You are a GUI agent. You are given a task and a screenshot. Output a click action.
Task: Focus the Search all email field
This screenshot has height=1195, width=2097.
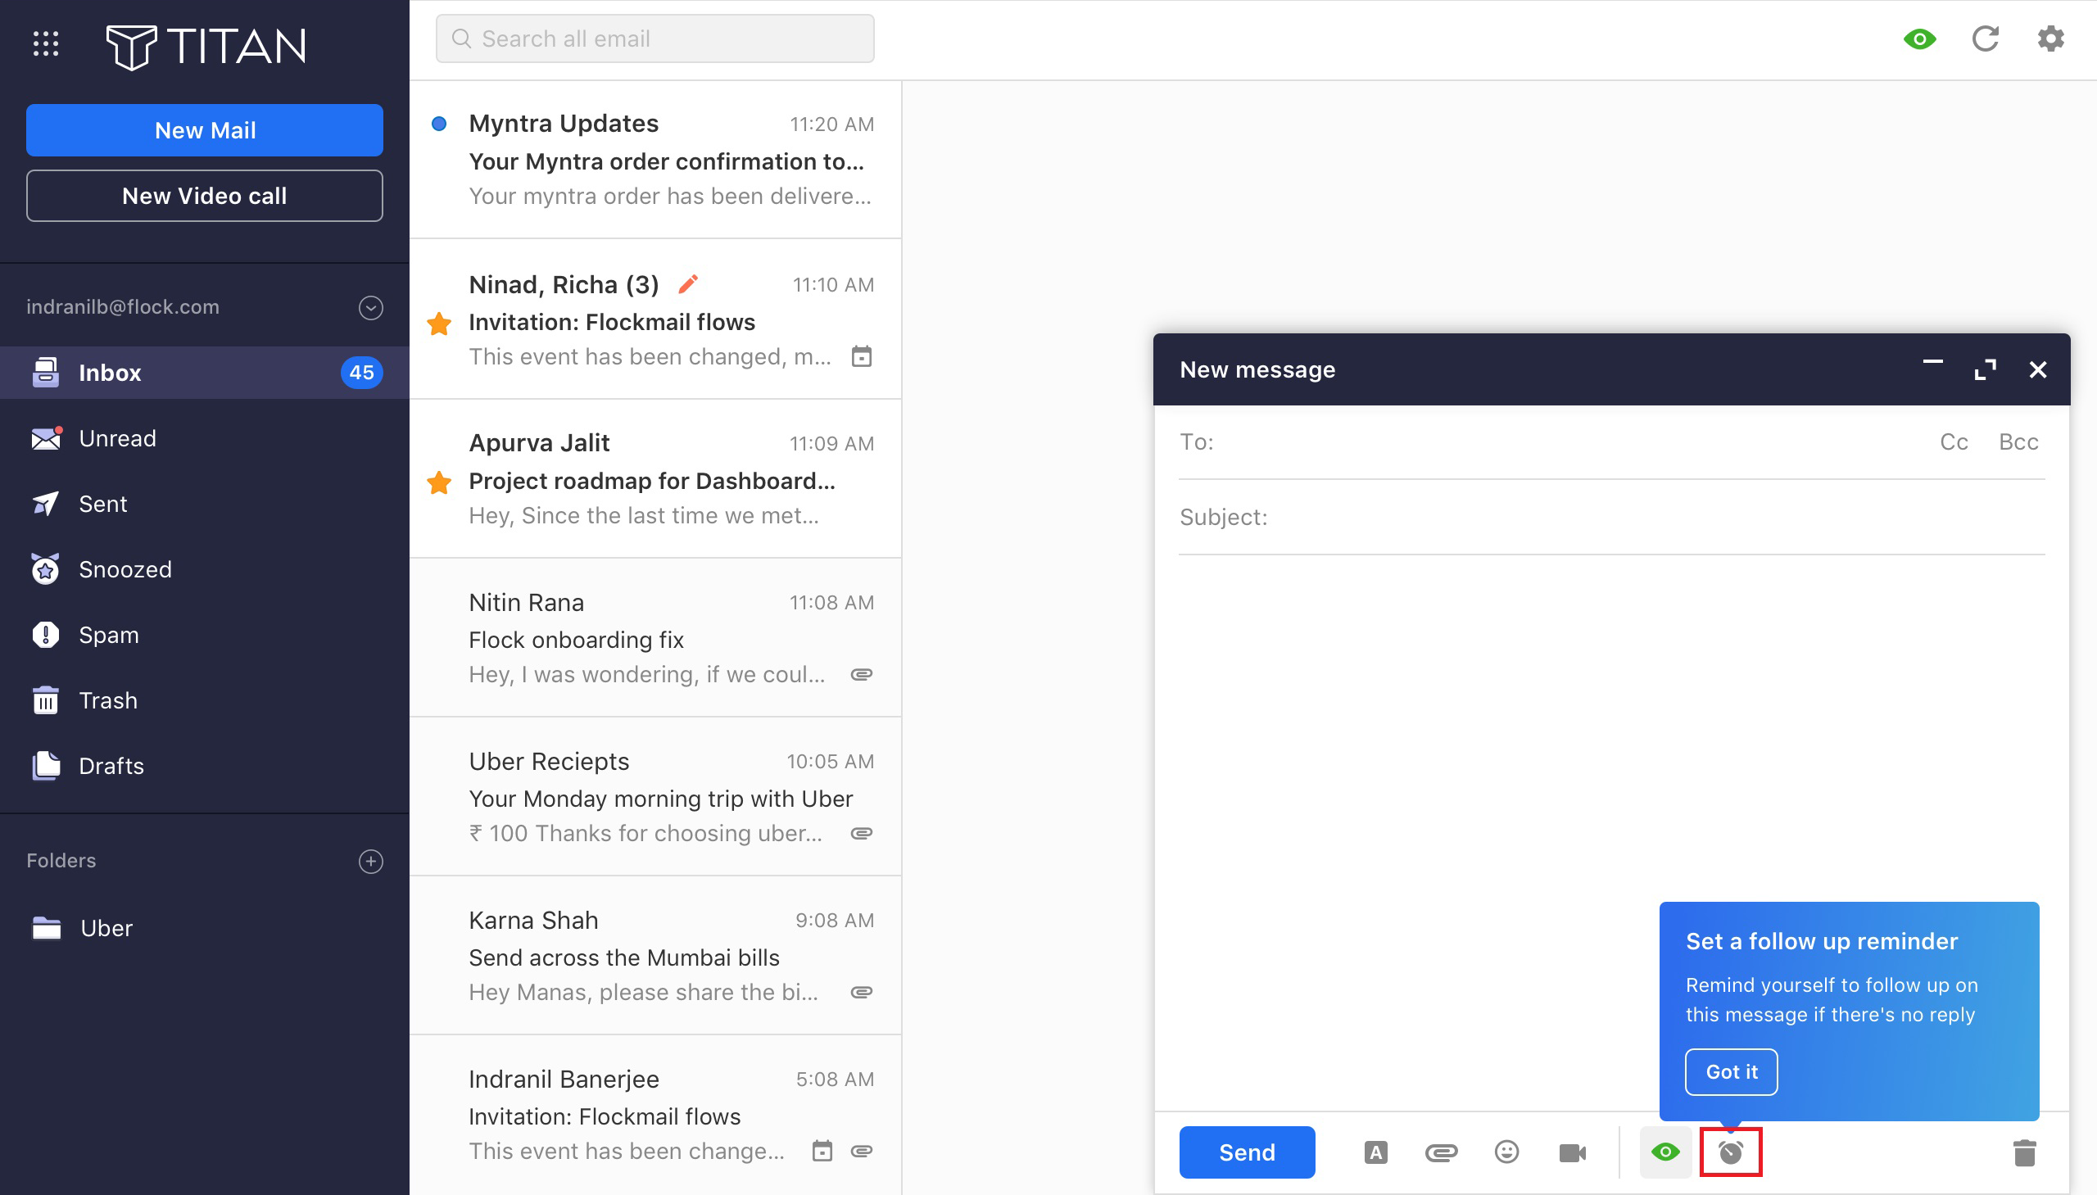coord(655,38)
